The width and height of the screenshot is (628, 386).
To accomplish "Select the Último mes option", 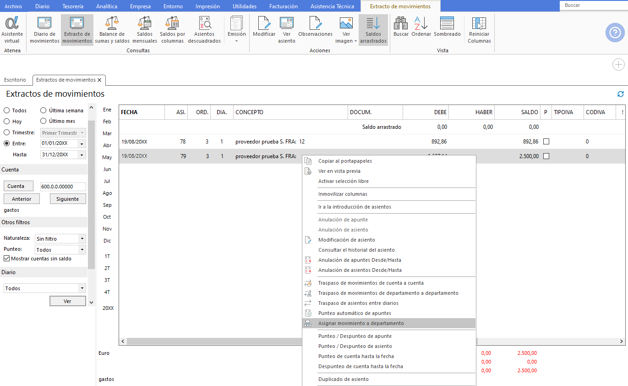I will click(44, 121).
